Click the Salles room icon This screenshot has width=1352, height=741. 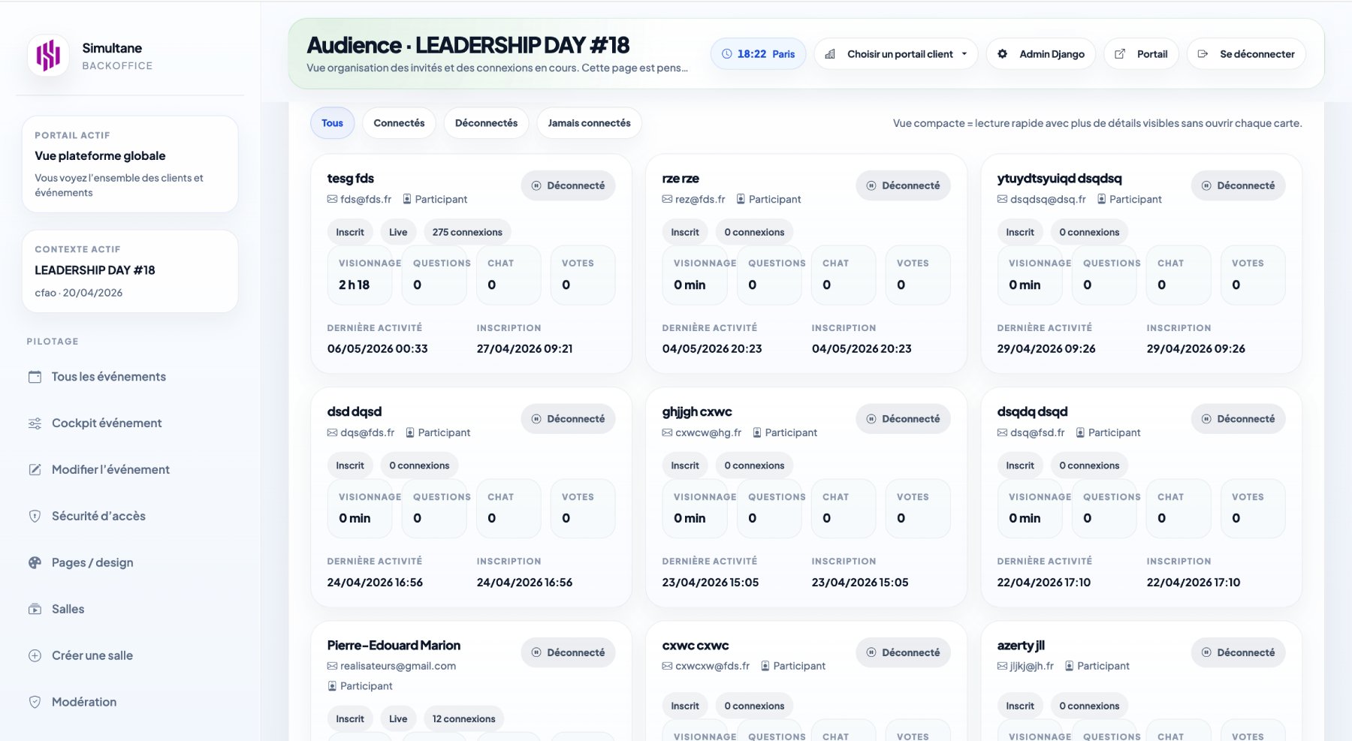coord(35,610)
